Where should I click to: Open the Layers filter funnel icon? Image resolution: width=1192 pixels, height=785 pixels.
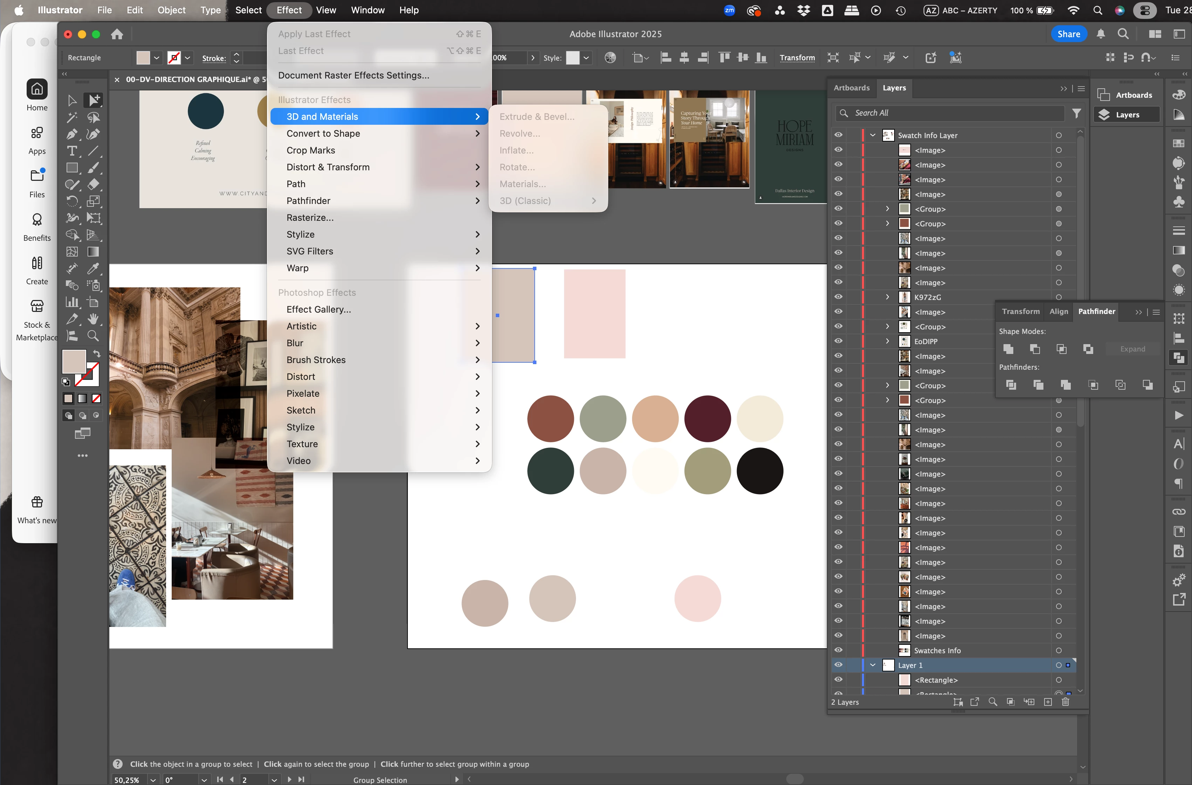pyautogui.click(x=1076, y=114)
